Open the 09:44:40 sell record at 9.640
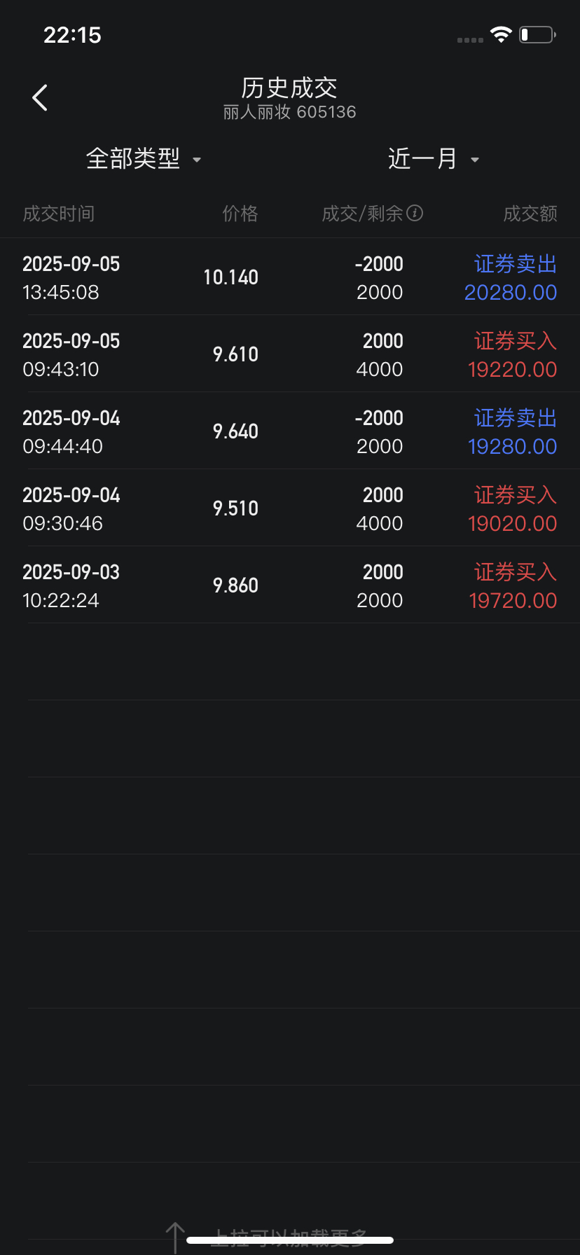580x1255 pixels. tap(290, 431)
